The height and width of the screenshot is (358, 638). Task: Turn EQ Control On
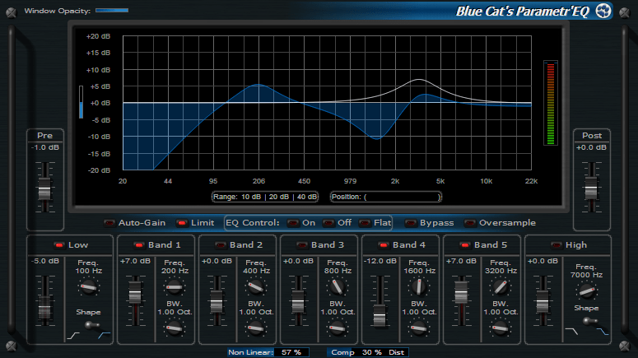tap(293, 223)
